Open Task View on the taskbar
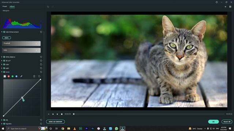The height and width of the screenshot is (131, 234). click(x=57, y=128)
